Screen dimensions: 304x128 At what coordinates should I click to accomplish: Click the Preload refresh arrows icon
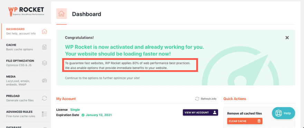[45, 98]
